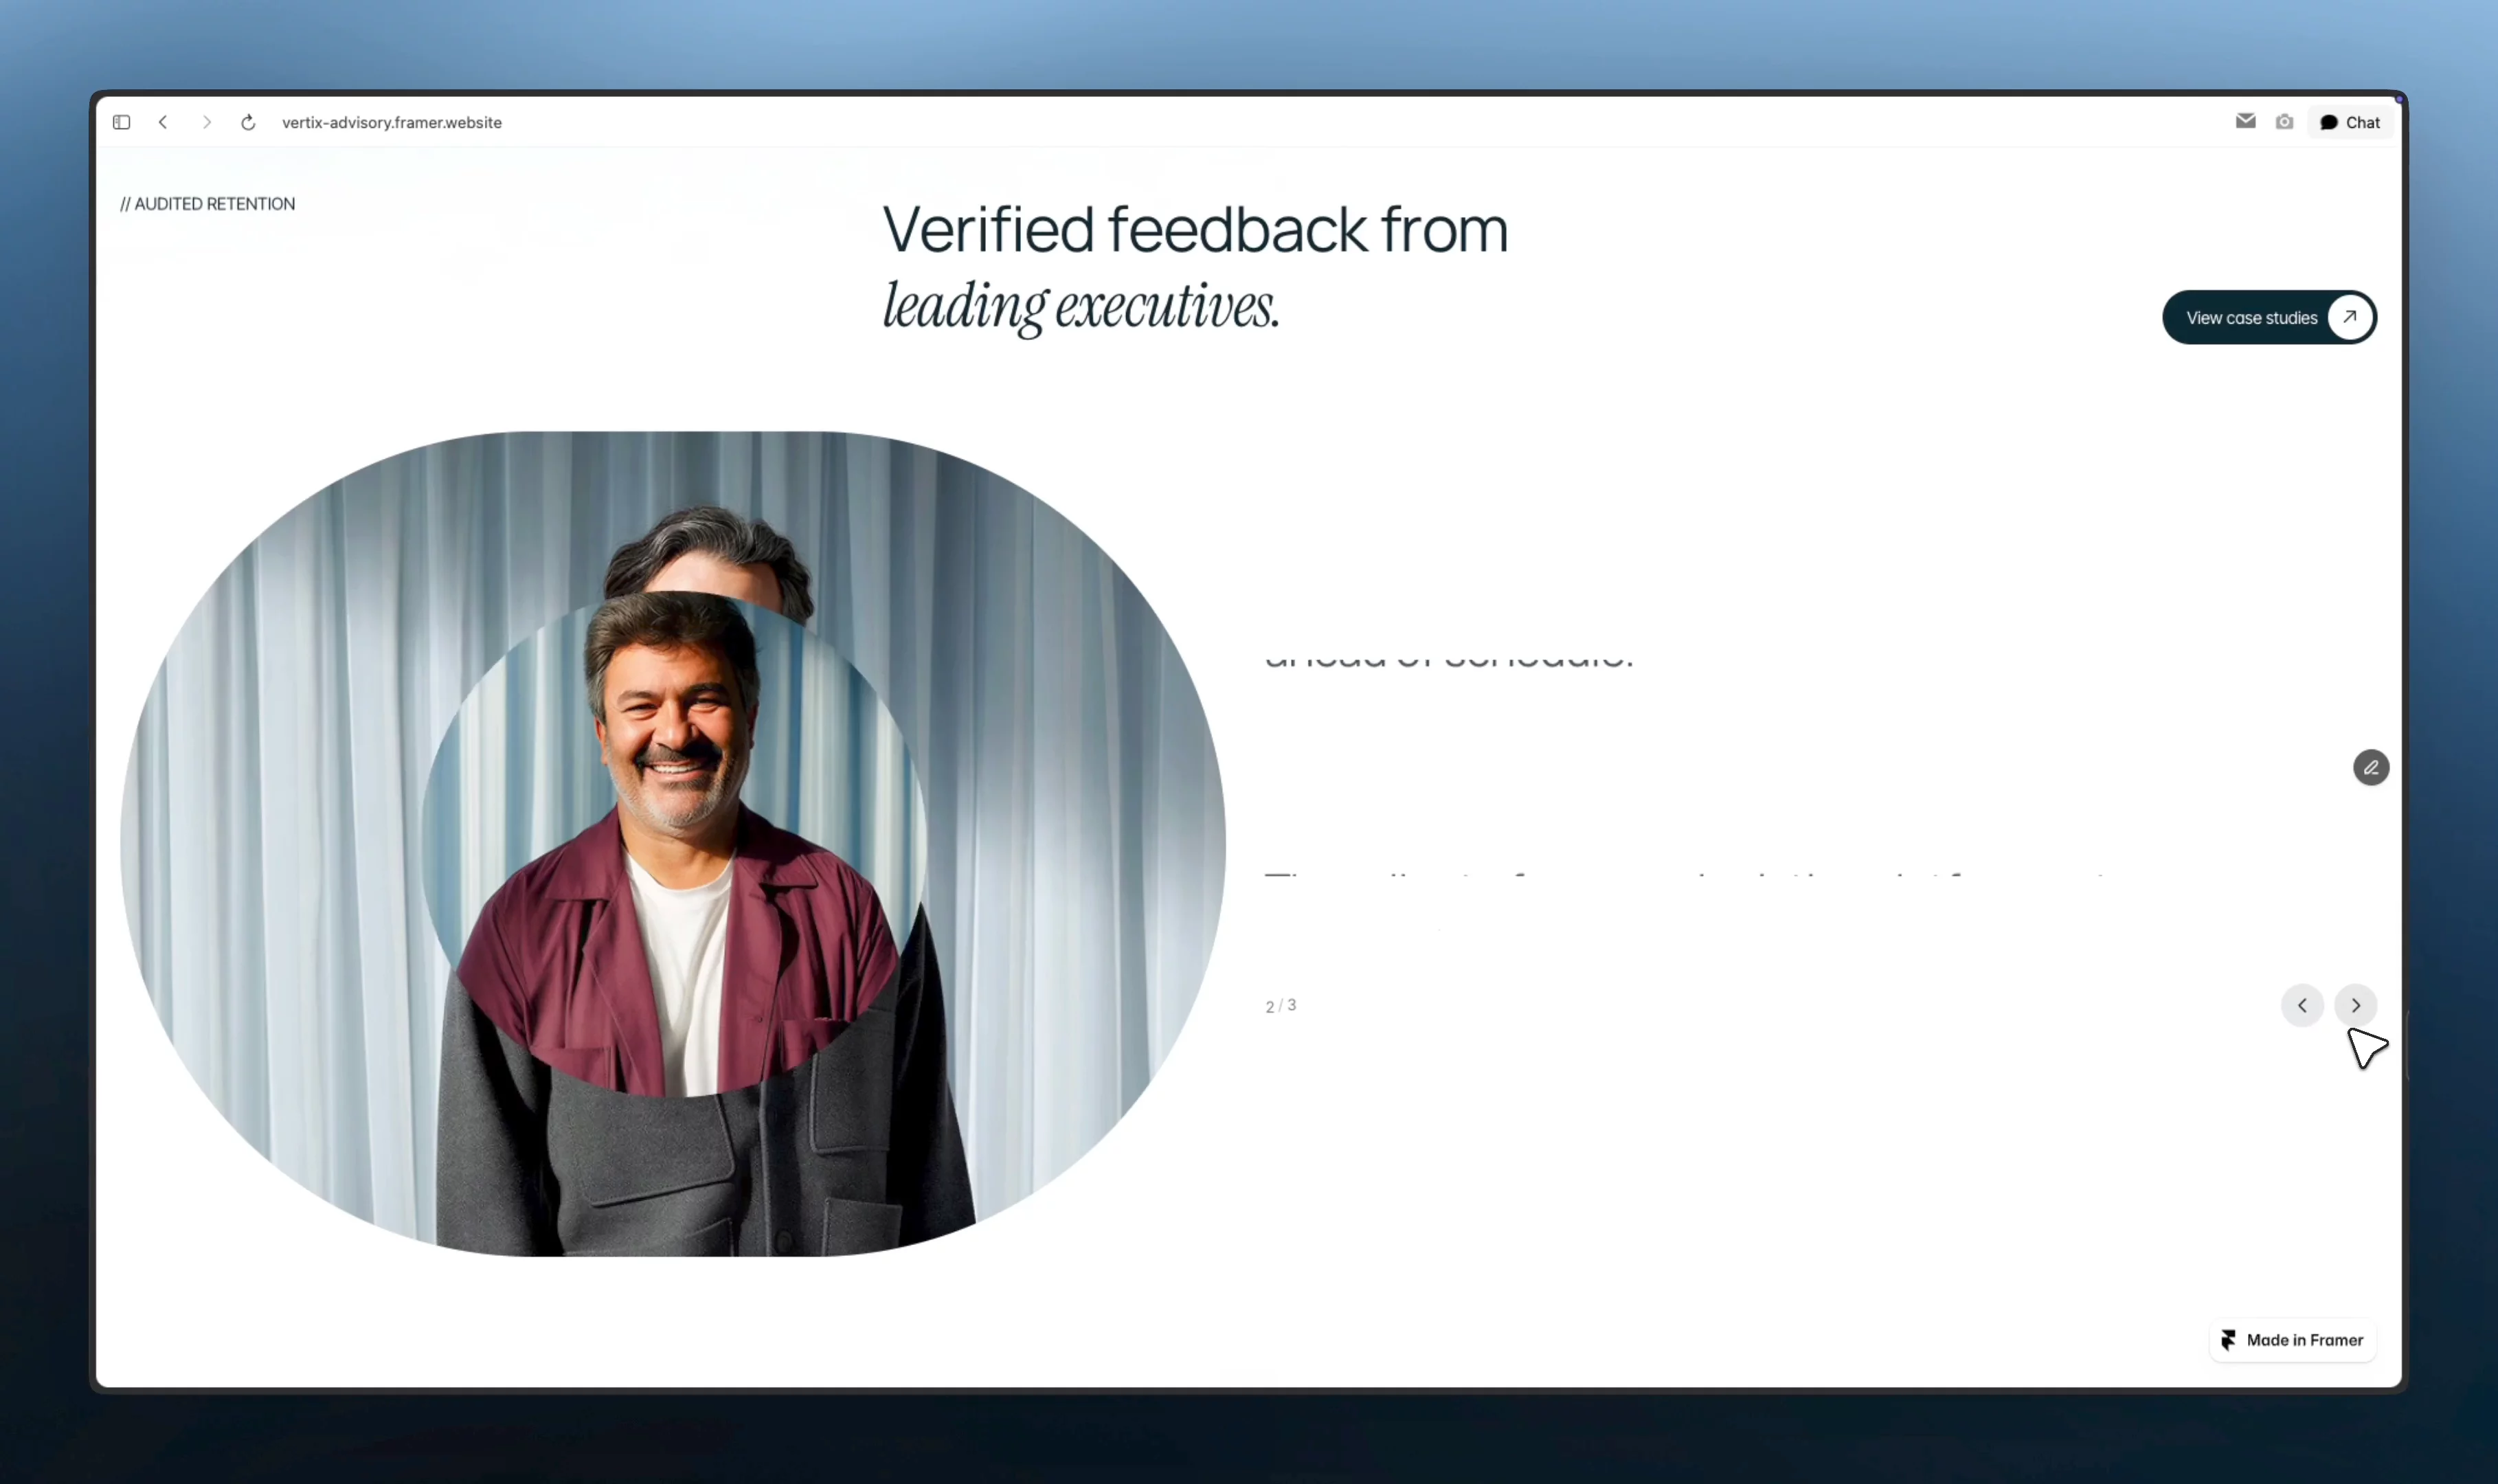Click the camera screenshot icon

pyautogui.click(x=2284, y=122)
